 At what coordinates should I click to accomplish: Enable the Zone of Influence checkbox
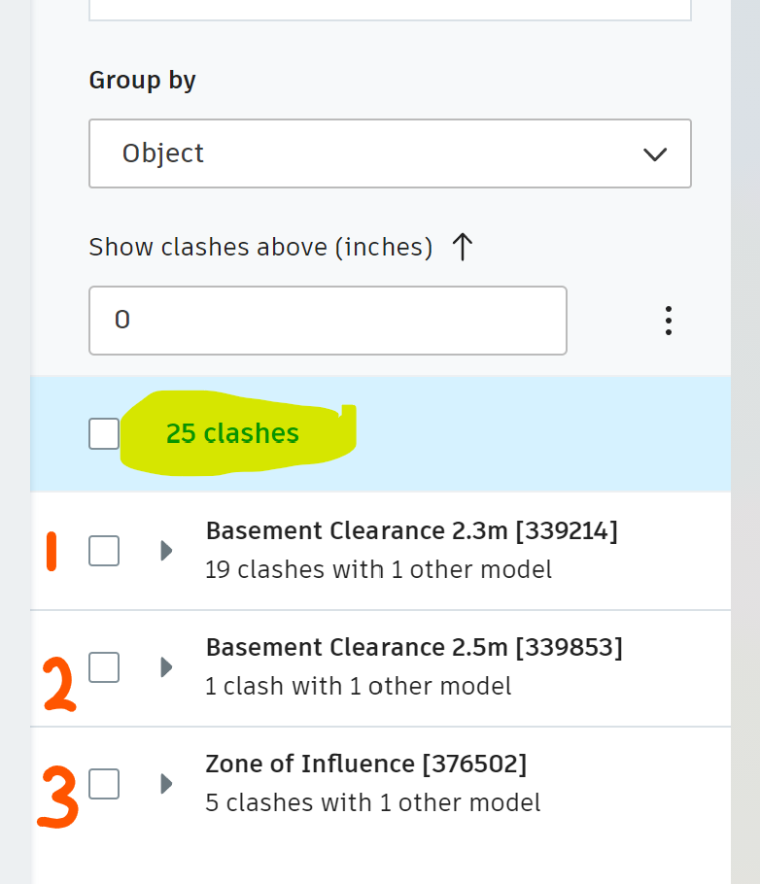tap(104, 783)
